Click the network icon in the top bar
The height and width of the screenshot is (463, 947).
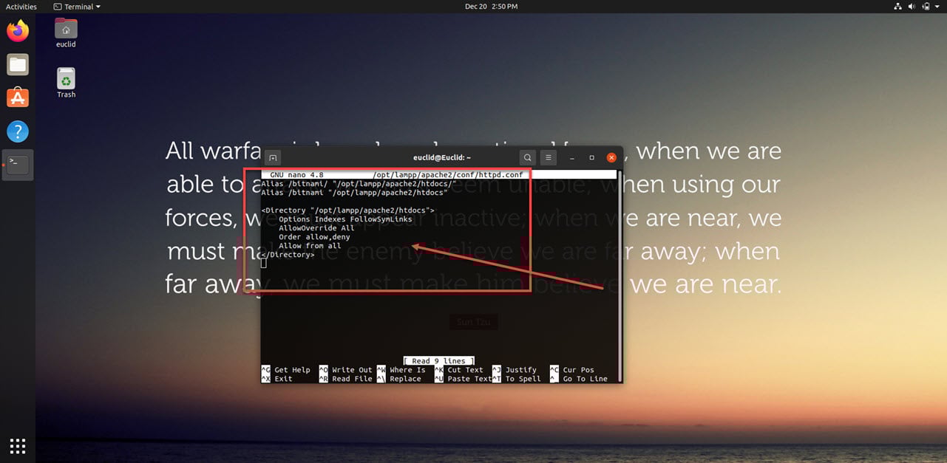898,7
